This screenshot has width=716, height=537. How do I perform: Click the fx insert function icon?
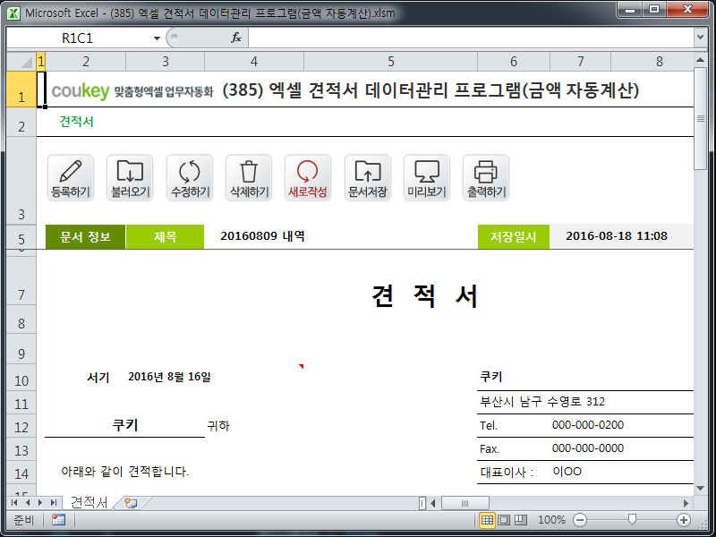[x=236, y=38]
